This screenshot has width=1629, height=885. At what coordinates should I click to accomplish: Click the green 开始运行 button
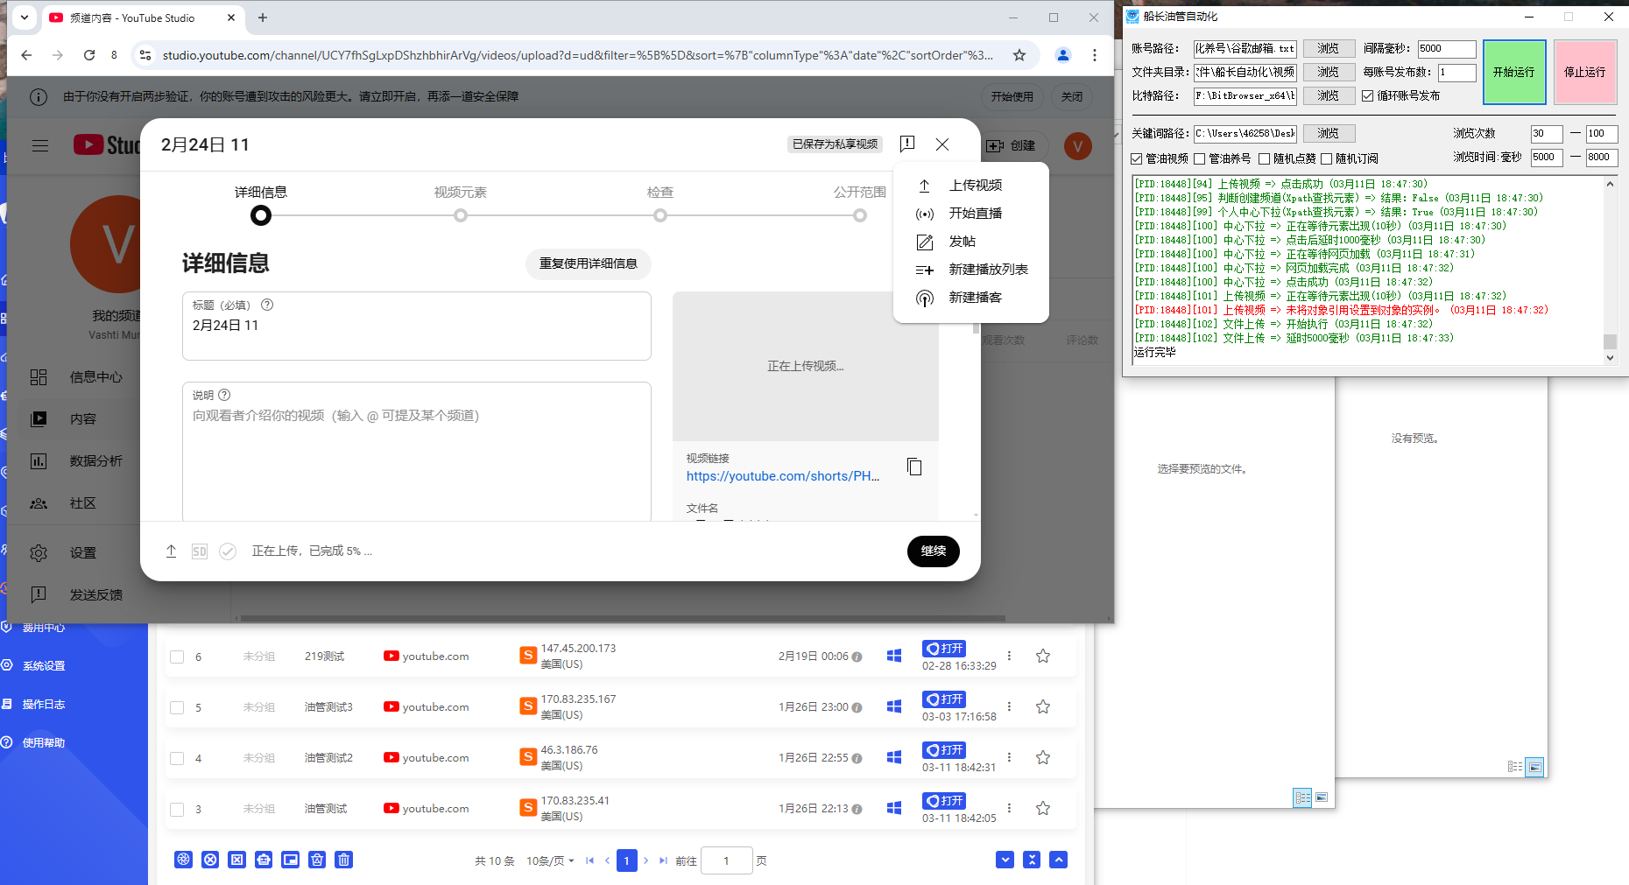click(x=1514, y=72)
